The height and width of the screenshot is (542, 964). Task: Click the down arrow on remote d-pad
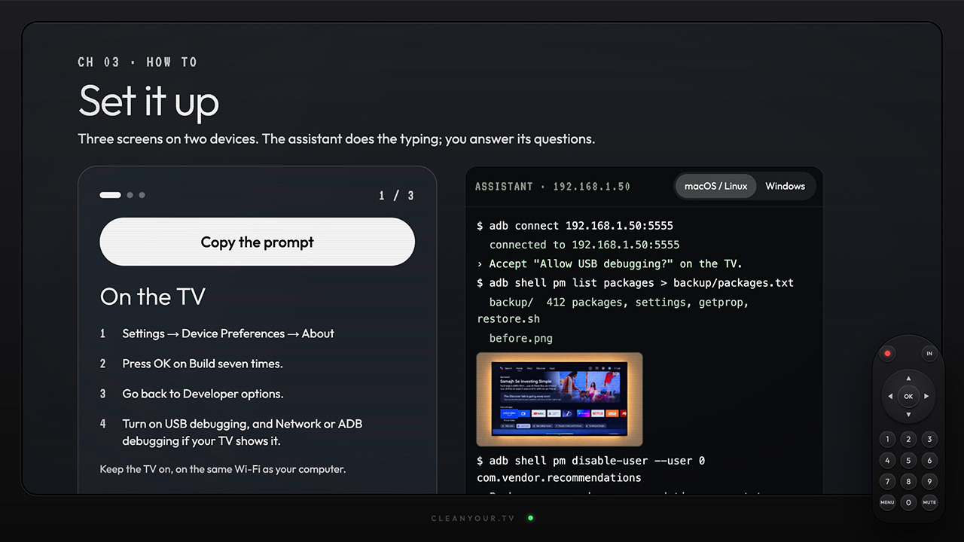click(908, 414)
